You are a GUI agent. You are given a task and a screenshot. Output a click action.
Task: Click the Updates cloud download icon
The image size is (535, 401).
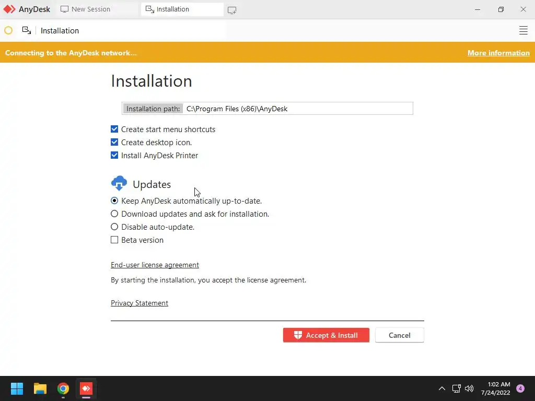pyautogui.click(x=119, y=183)
